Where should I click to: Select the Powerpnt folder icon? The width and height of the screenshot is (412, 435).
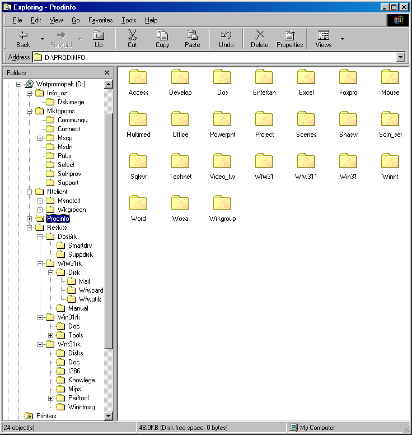tap(222, 119)
